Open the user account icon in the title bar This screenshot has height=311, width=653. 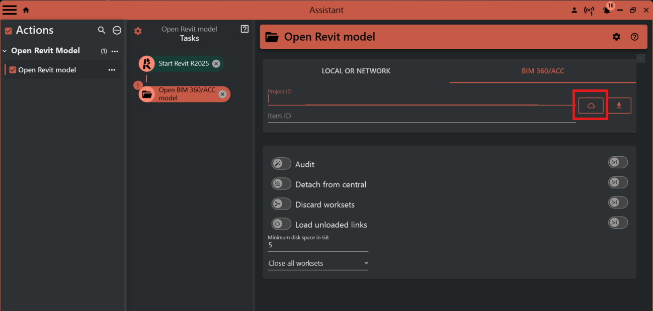click(x=574, y=10)
